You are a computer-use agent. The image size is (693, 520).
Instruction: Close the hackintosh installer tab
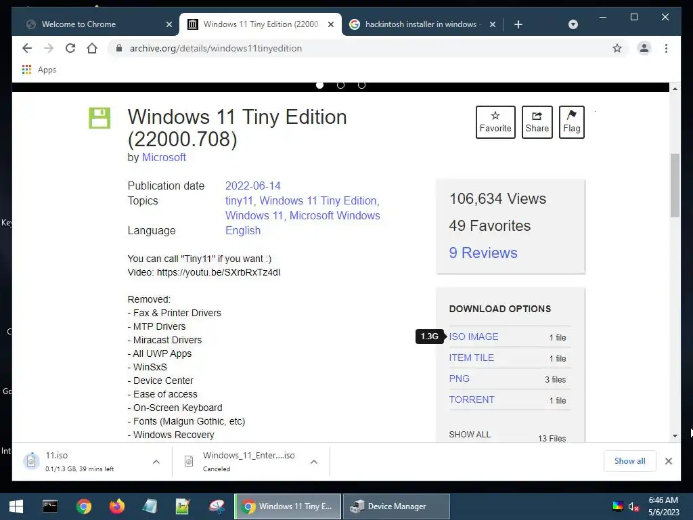[493, 24]
